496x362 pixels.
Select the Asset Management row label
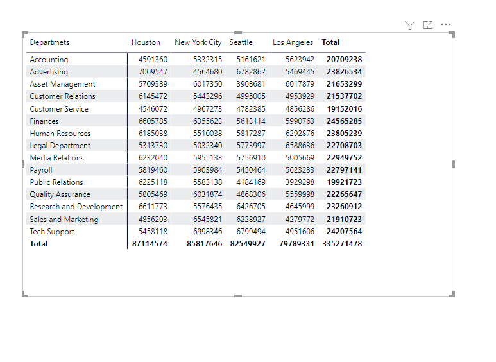[x=62, y=84]
